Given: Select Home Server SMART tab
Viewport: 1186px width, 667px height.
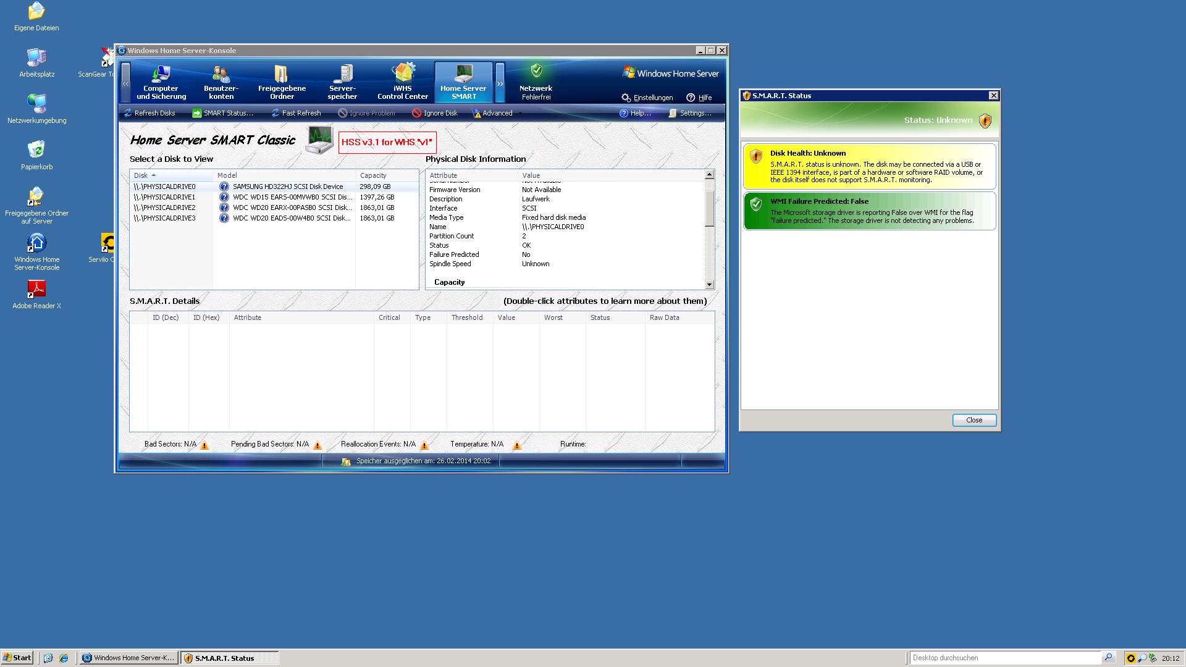Looking at the screenshot, I should click(463, 82).
